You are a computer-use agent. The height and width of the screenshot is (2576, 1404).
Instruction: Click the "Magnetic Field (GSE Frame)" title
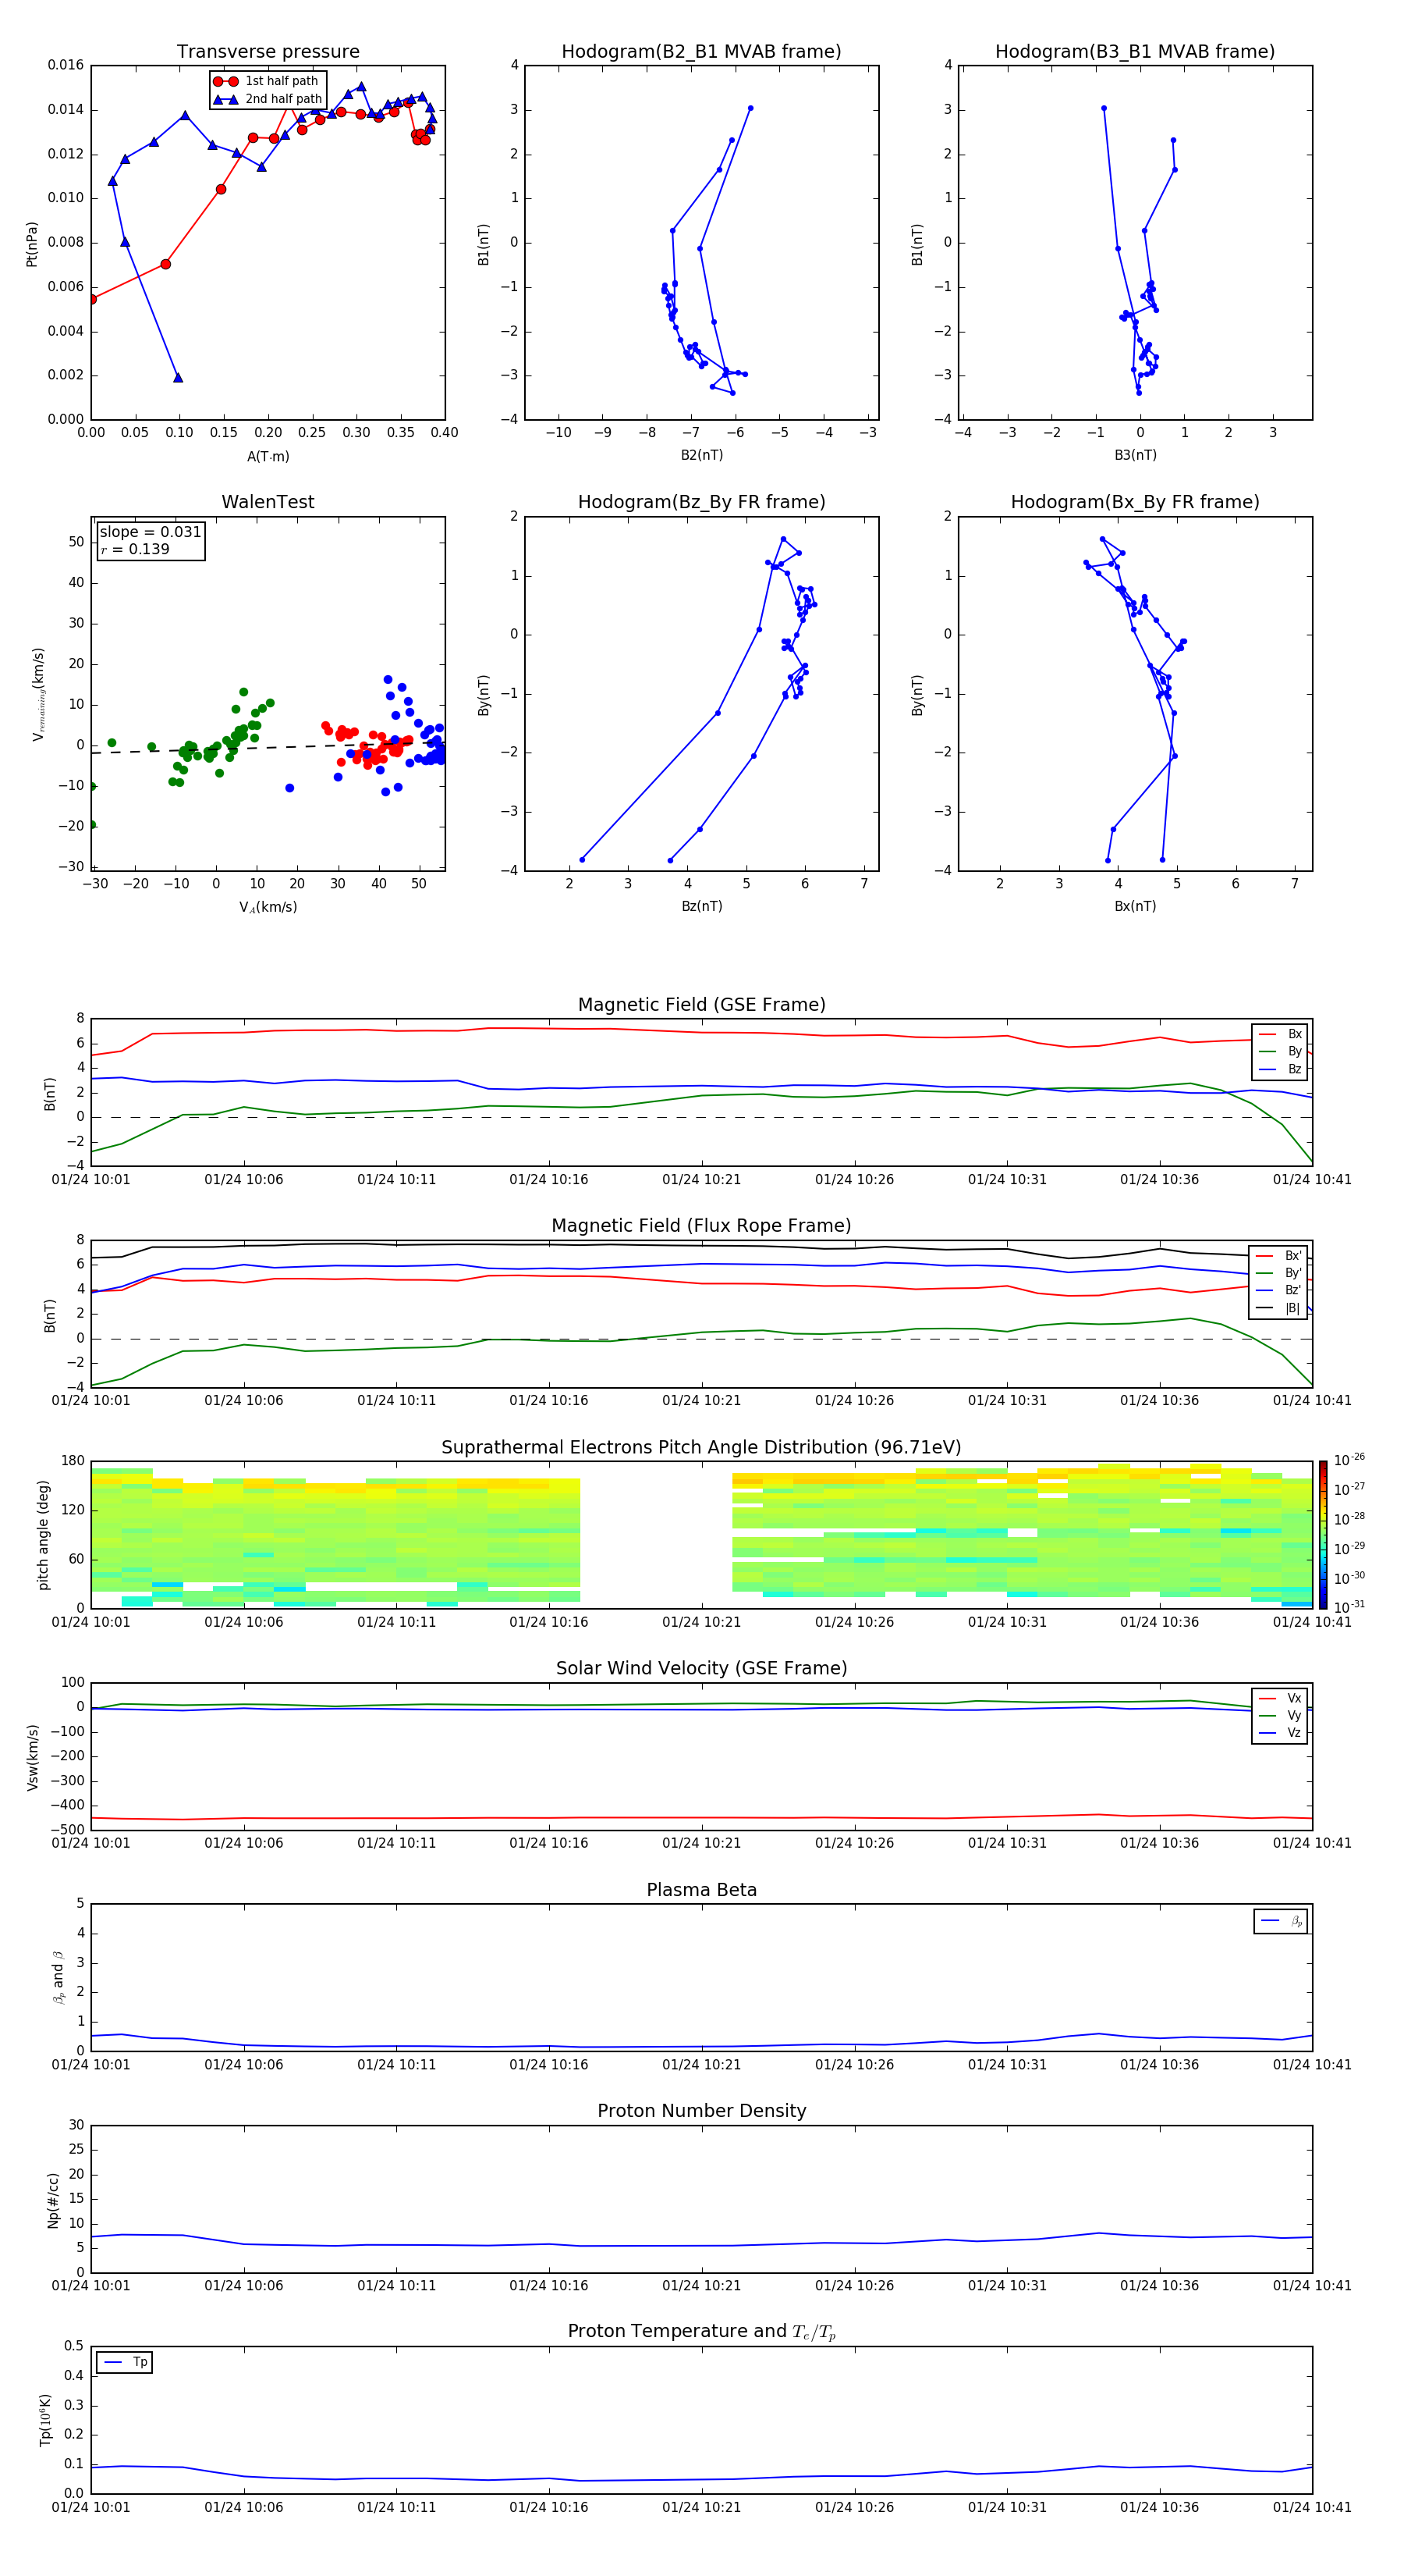[x=701, y=1005]
